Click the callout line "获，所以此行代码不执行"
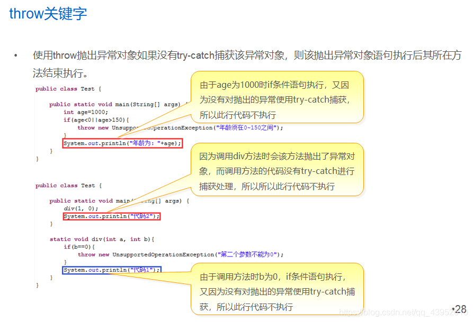Viewport: 473px width, 322px height. pos(246,307)
